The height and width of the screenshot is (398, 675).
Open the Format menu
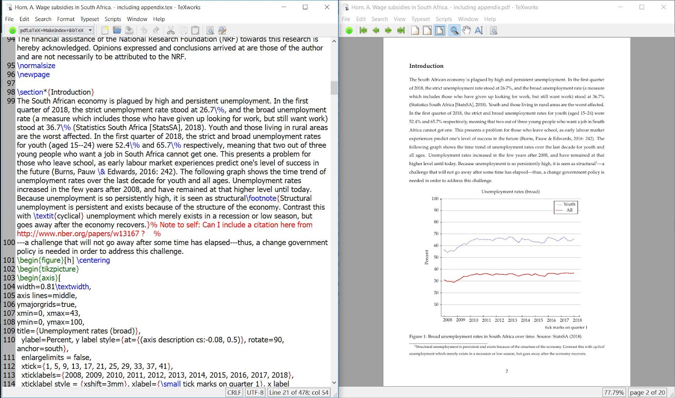(x=66, y=19)
